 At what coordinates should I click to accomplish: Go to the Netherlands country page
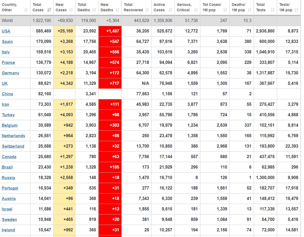coord(13,136)
